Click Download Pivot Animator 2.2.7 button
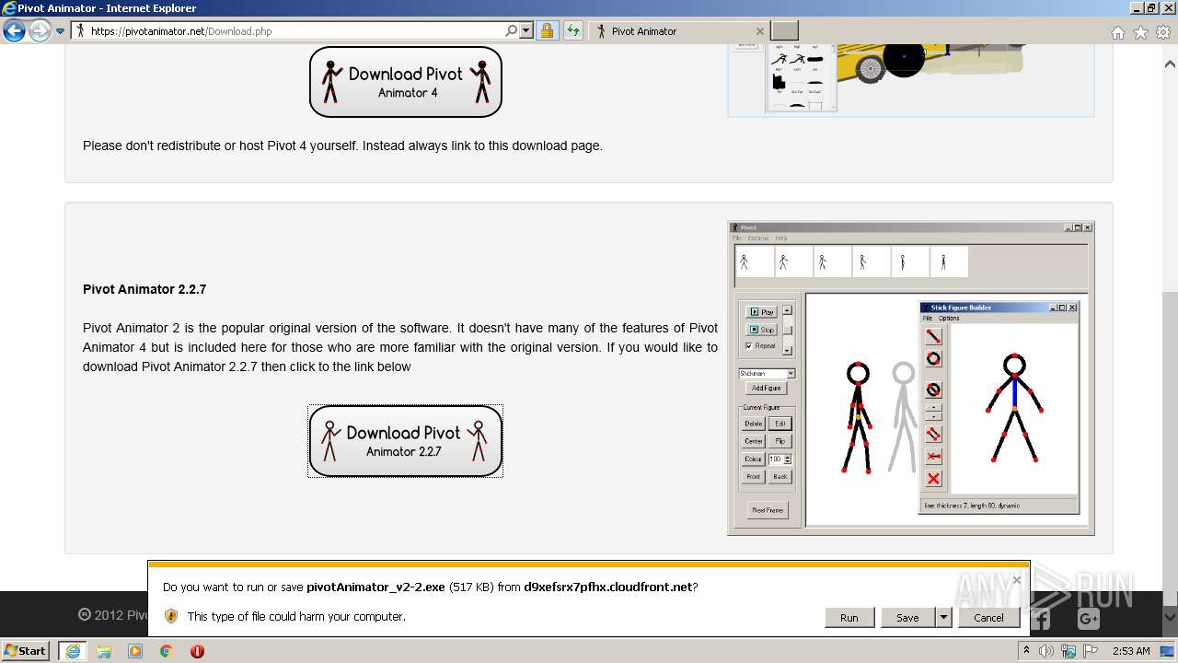Viewport: 1178px width, 663px height. click(406, 441)
